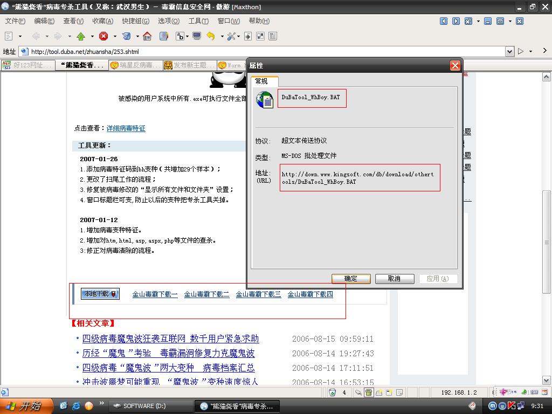The height and width of the screenshot is (414, 552).
Task: Click the 'ab' text size toolbar icon
Action: [180, 36]
